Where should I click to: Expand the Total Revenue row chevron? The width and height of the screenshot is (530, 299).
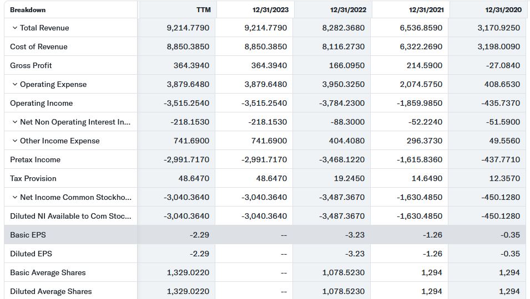point(14,28)
